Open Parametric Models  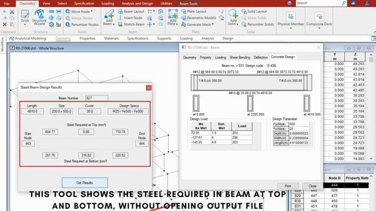tap(199, 18)
